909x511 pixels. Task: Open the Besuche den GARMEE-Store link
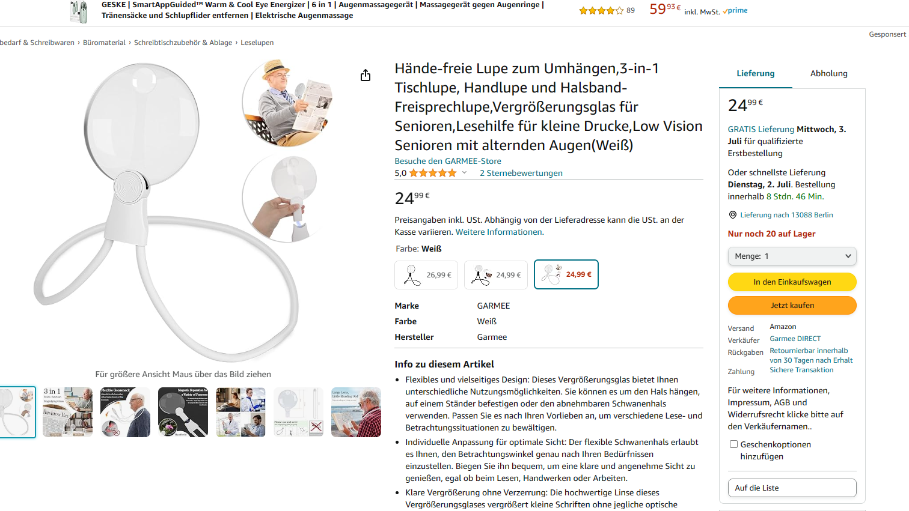point(448,161)
